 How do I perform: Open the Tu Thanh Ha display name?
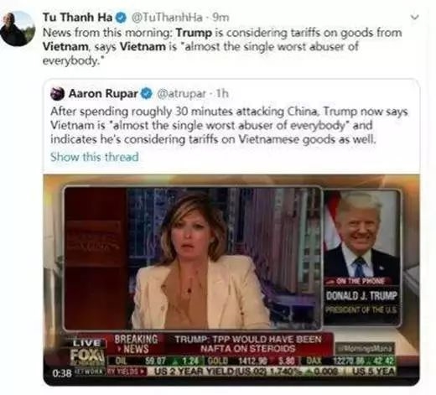point(77,18)
